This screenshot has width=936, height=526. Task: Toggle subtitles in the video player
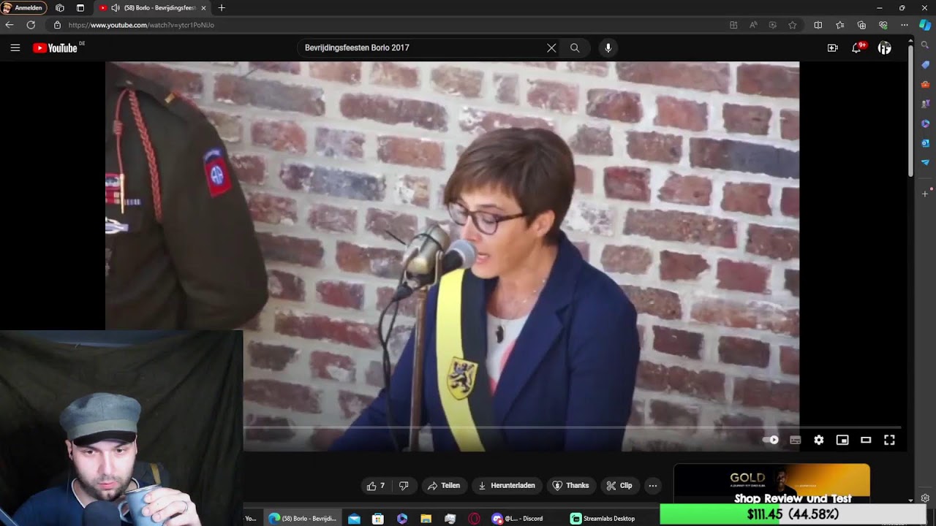(x=796, y=440)
